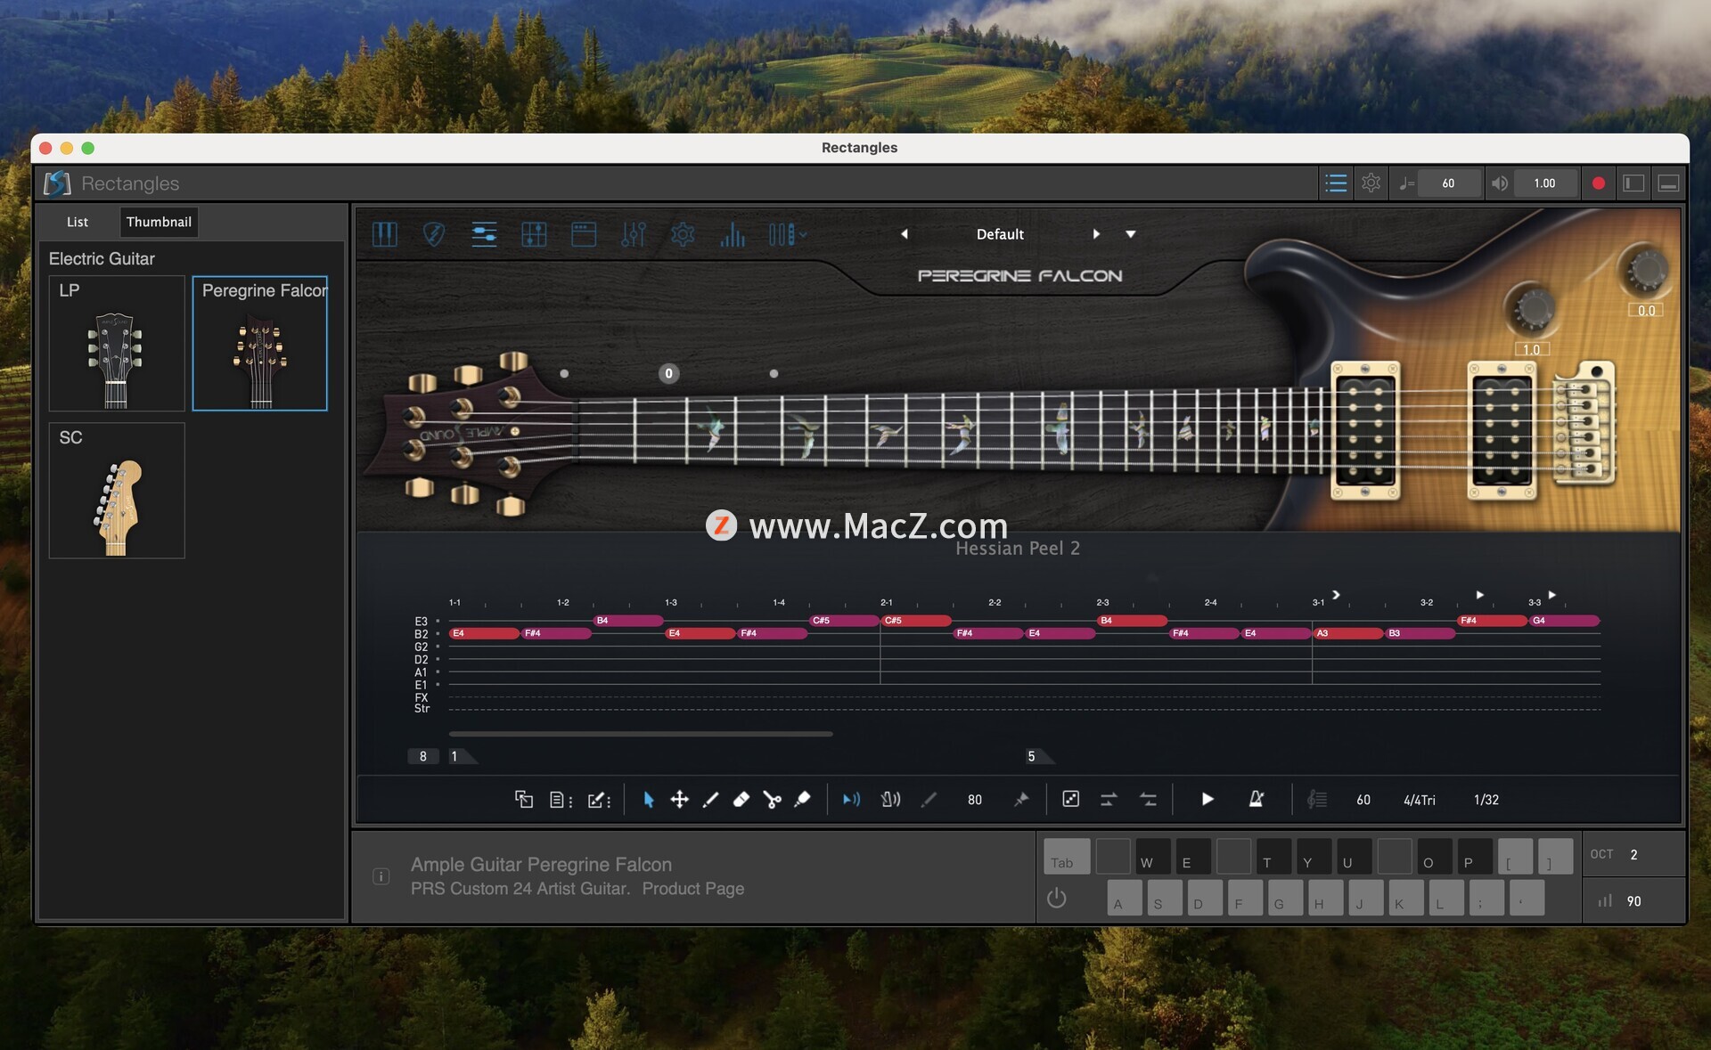Adjust the knob labeled 0.0
The height and width of the screenshot is (1050, 1711).
click(x=1646, y=269)
